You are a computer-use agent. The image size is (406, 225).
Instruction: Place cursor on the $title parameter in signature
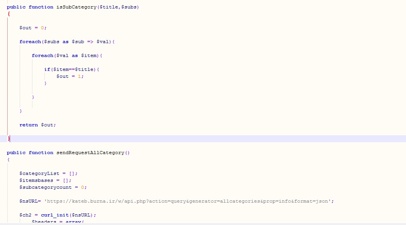coord(110,7)
